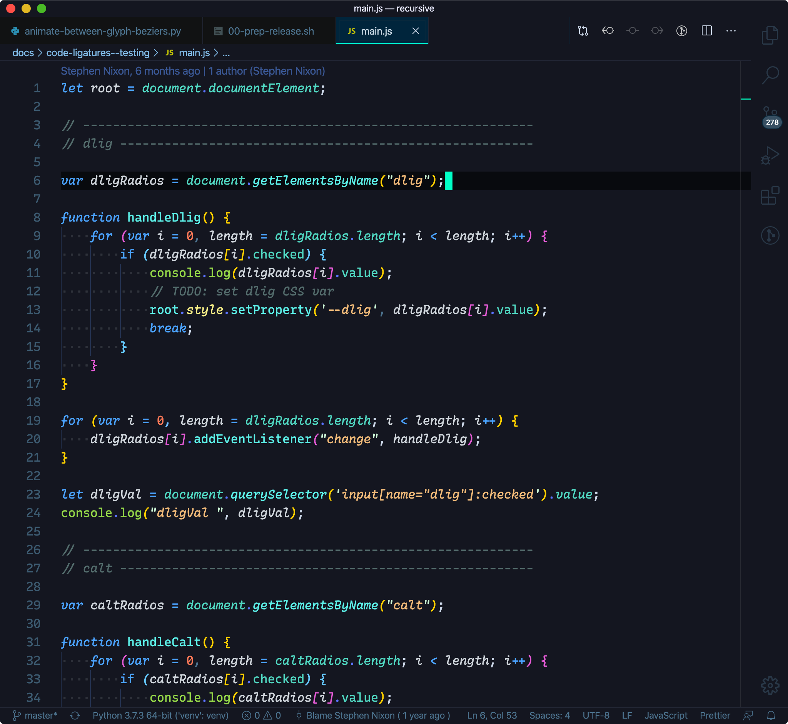The height and width of the screenshot is (724, 788).
Task: Click the Compare Changes icon in the editor toolbar
Action: pyautogui.click(x=583, y=31)
